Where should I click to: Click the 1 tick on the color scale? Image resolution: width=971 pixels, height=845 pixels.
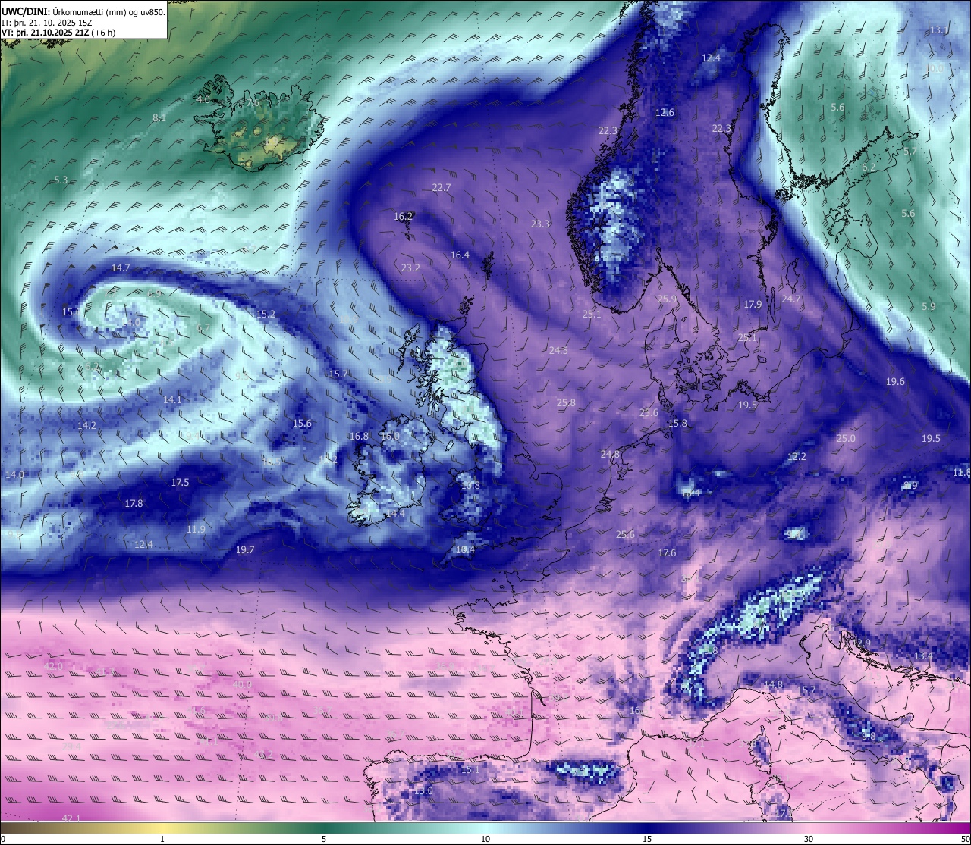click(162, 839)
